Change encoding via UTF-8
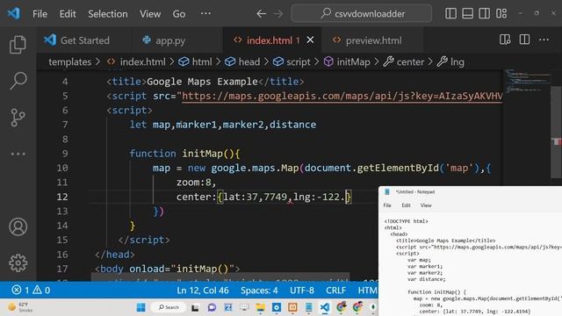562x316 pixels. point(302,291)
